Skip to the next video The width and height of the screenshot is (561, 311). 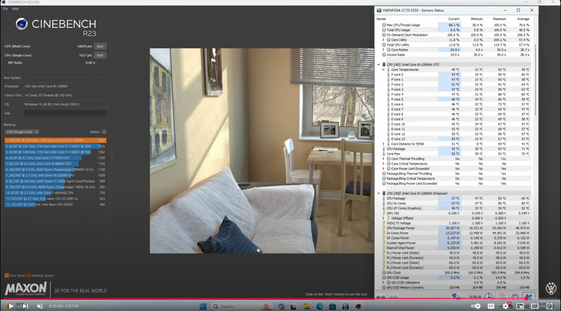26,306
